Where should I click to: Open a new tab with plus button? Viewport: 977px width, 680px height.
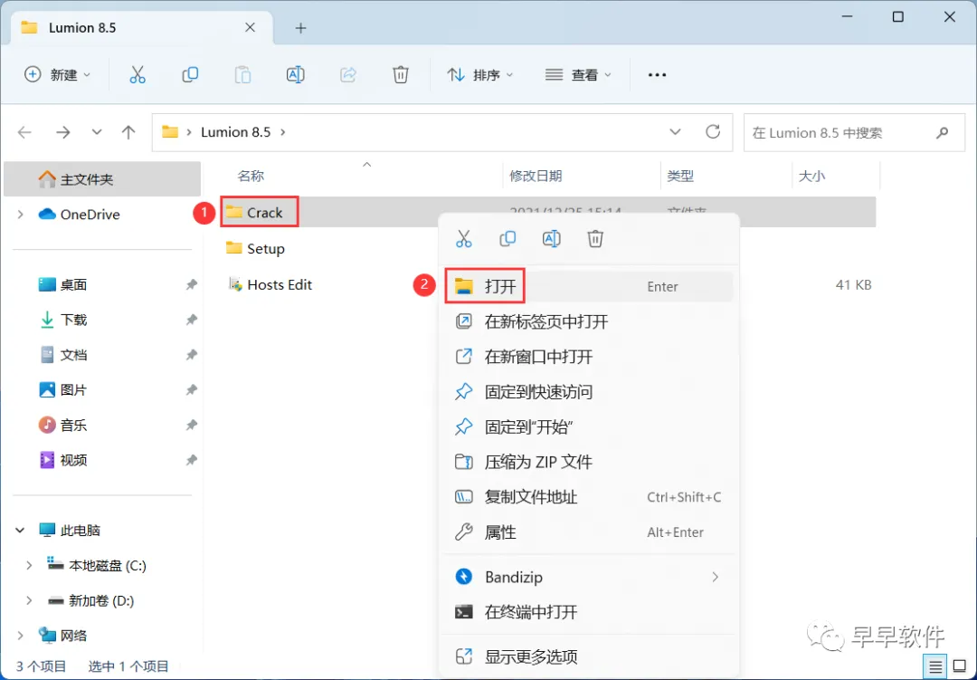(x=301, y=28)
